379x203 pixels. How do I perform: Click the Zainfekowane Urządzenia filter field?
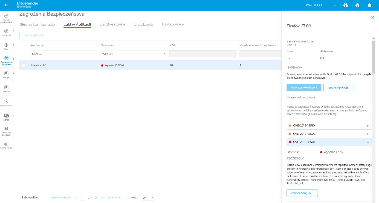pos(260,54)
